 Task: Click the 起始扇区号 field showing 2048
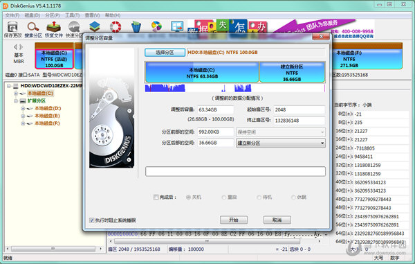coord(299,109)
